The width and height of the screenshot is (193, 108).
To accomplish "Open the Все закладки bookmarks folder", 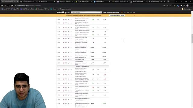I will (187, 9).
